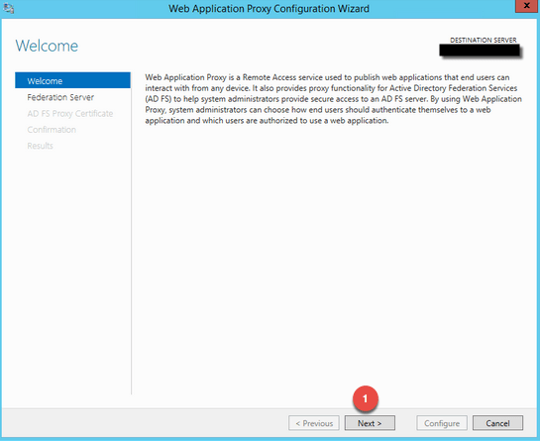Click the disabled Previous button
Screen dimensions: 540x441
(314, 423)
